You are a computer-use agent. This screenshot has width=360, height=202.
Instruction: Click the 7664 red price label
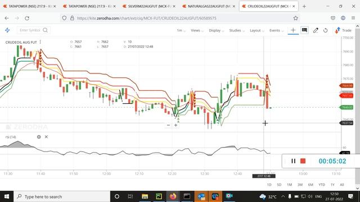click(x=346, y=86)
